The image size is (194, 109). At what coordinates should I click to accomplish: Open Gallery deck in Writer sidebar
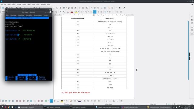click(192, 30)
